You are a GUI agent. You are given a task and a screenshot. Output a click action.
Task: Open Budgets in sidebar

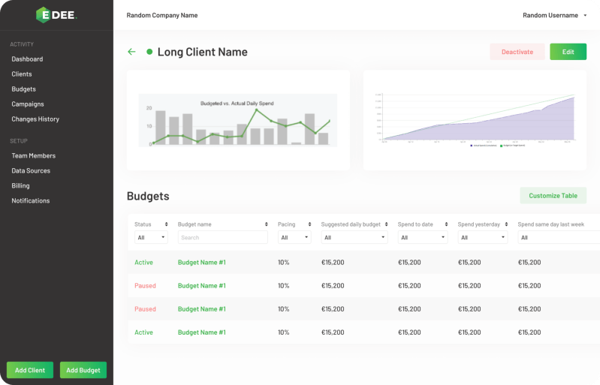pyautogui.click(x=23, y=89)
